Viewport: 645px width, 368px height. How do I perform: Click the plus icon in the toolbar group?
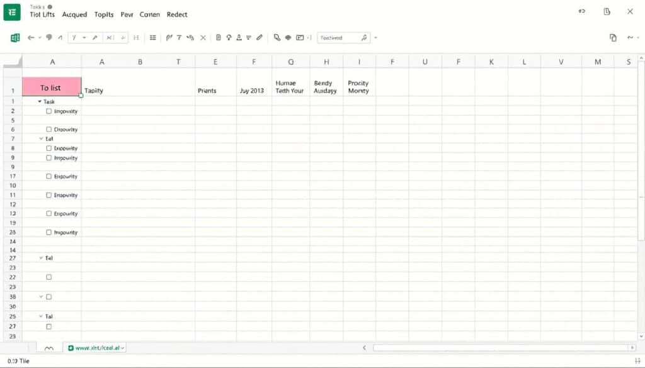[x=123, y=38]
